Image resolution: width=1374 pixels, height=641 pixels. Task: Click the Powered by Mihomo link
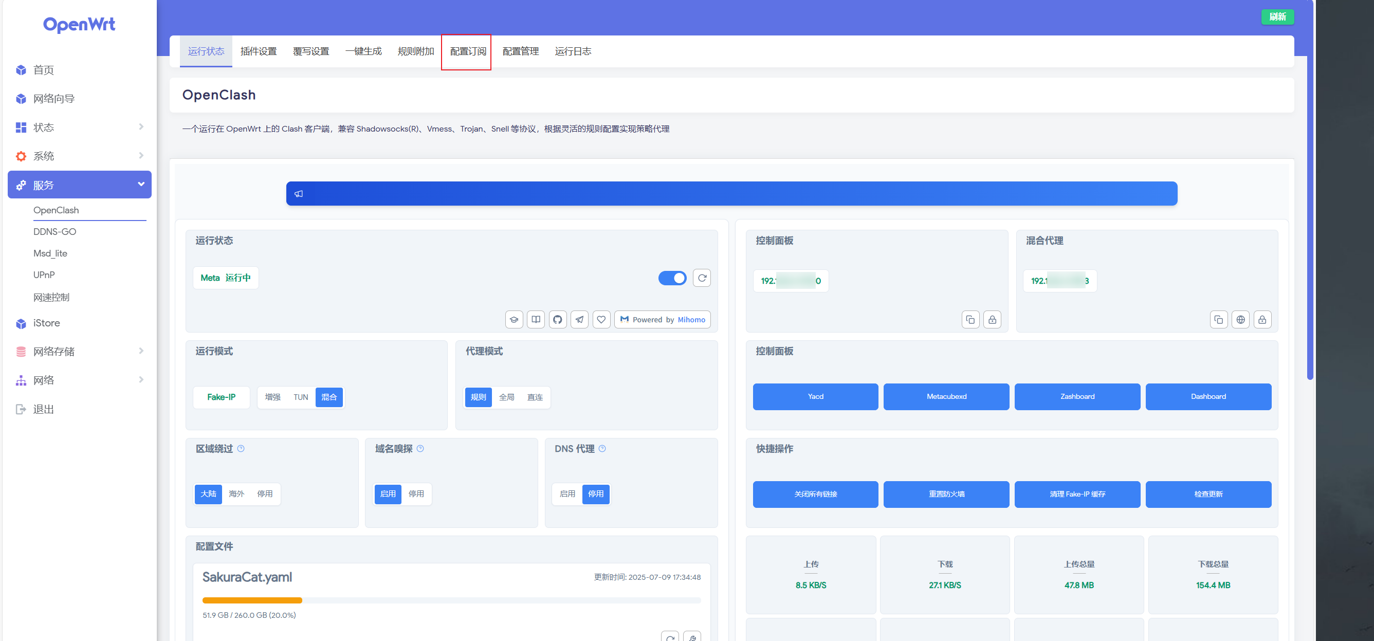coord(663,319)
